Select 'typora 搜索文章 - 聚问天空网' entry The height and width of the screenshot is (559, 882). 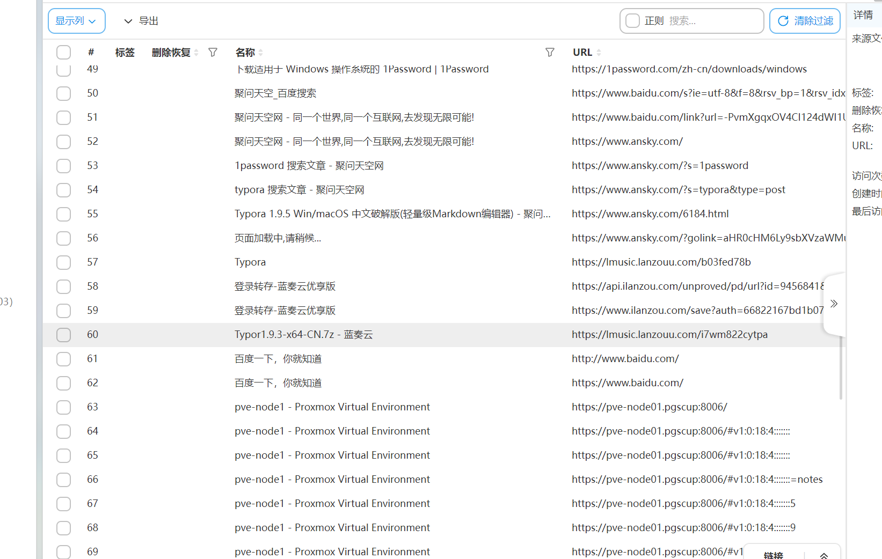click(300, 190)
